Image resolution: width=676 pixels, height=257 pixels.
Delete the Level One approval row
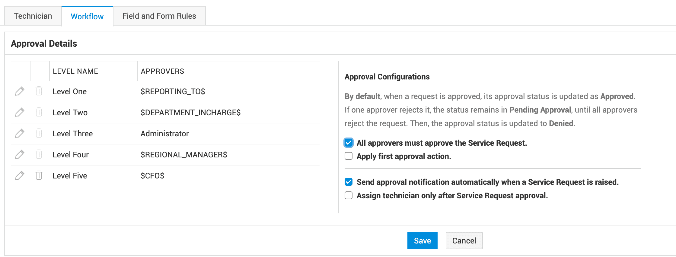coord(39,91)
